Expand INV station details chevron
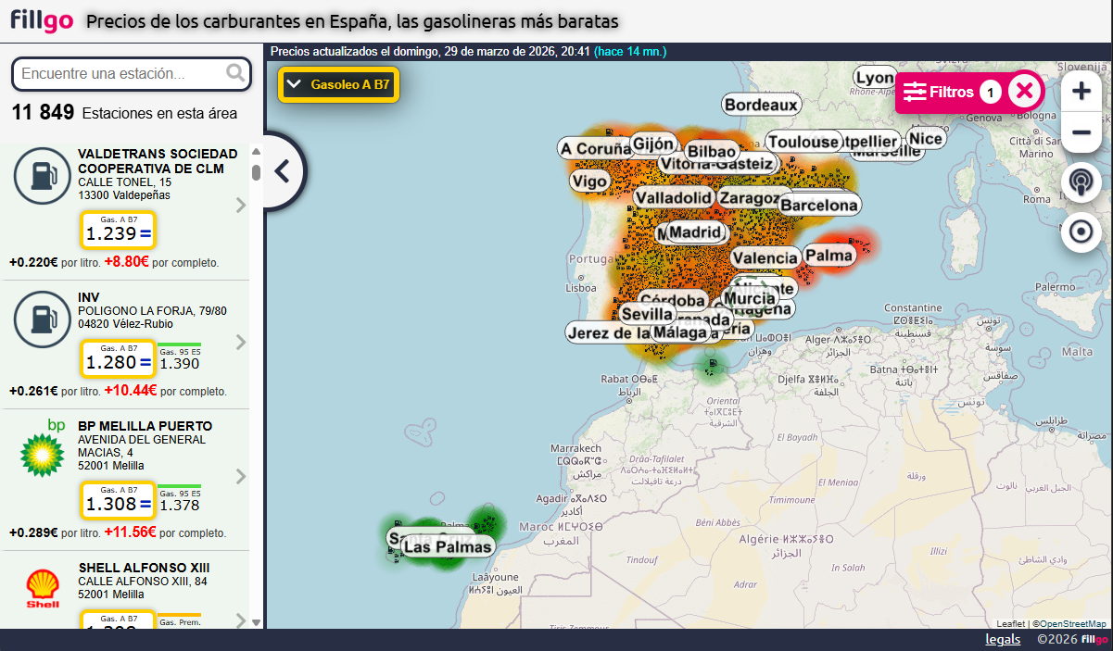Viewport: 1113px width, 651px height. click(241, 343)
